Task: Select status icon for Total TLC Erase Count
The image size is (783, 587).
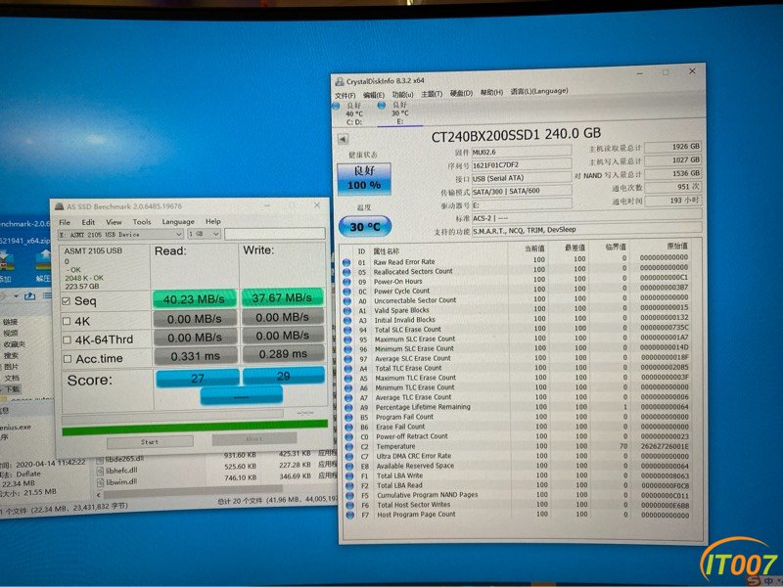Action: pyautogui.click(x=348, y=369)
